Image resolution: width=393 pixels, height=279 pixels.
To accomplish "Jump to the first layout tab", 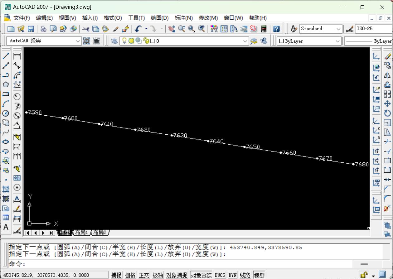I will [27, 233].
